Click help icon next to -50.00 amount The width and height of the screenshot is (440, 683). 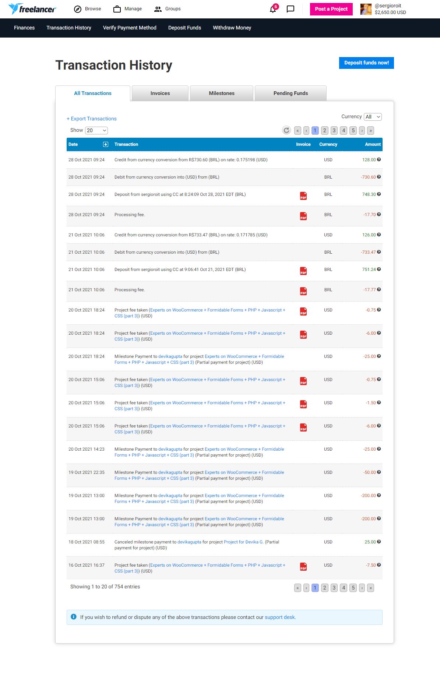click(x=379, y=472)
